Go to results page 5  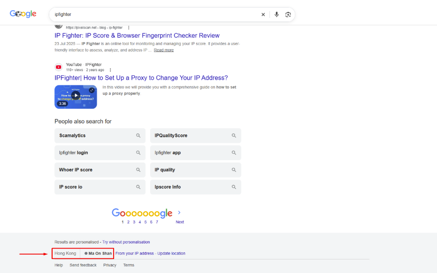[x=146, y=222]
